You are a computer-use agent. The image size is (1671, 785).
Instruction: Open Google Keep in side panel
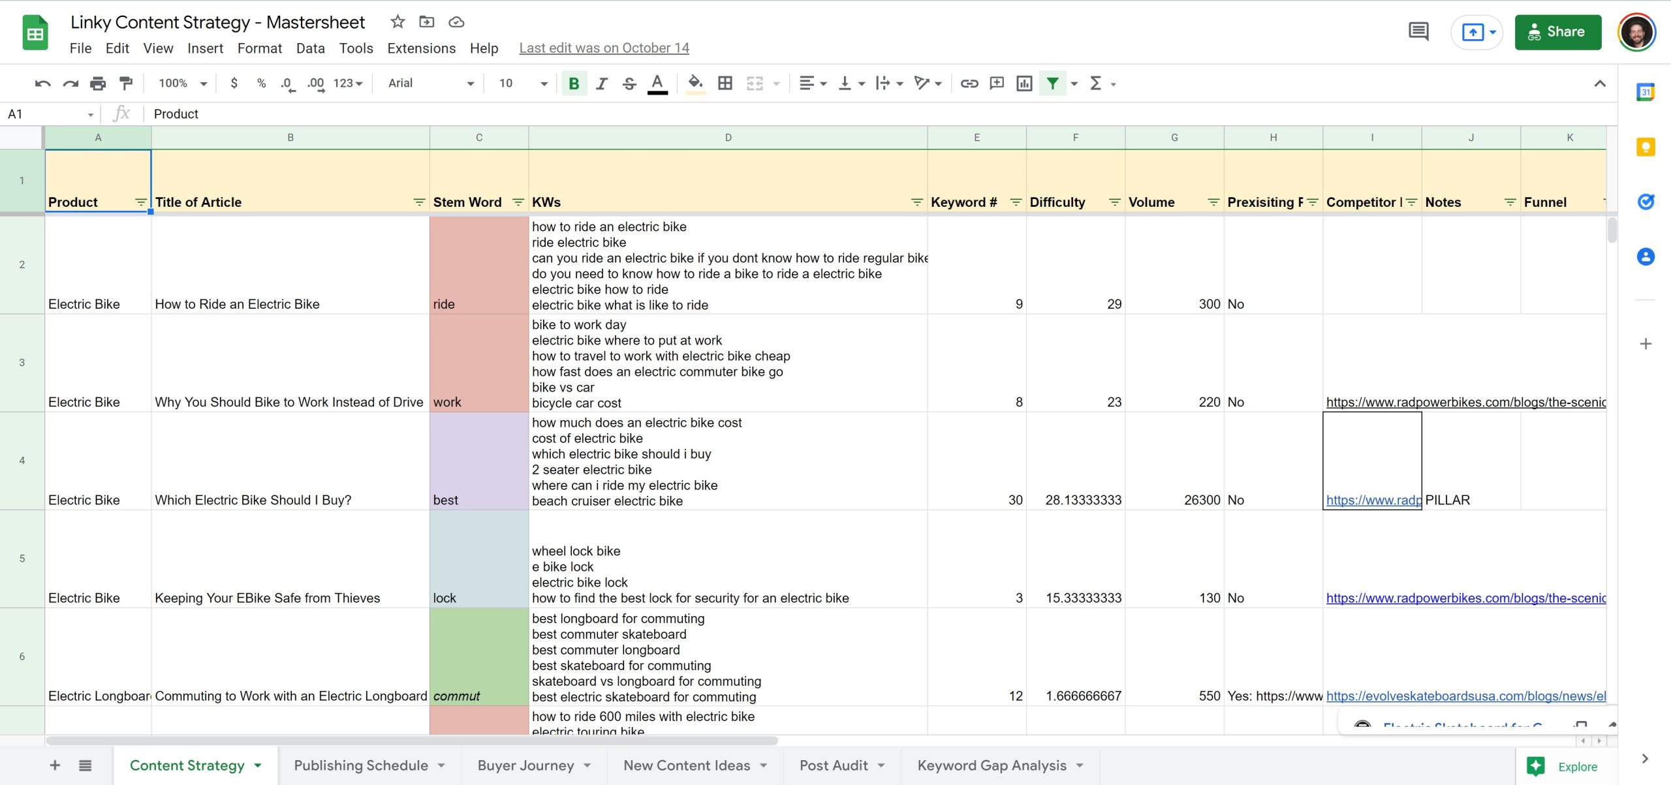(x=1645, y=147)
